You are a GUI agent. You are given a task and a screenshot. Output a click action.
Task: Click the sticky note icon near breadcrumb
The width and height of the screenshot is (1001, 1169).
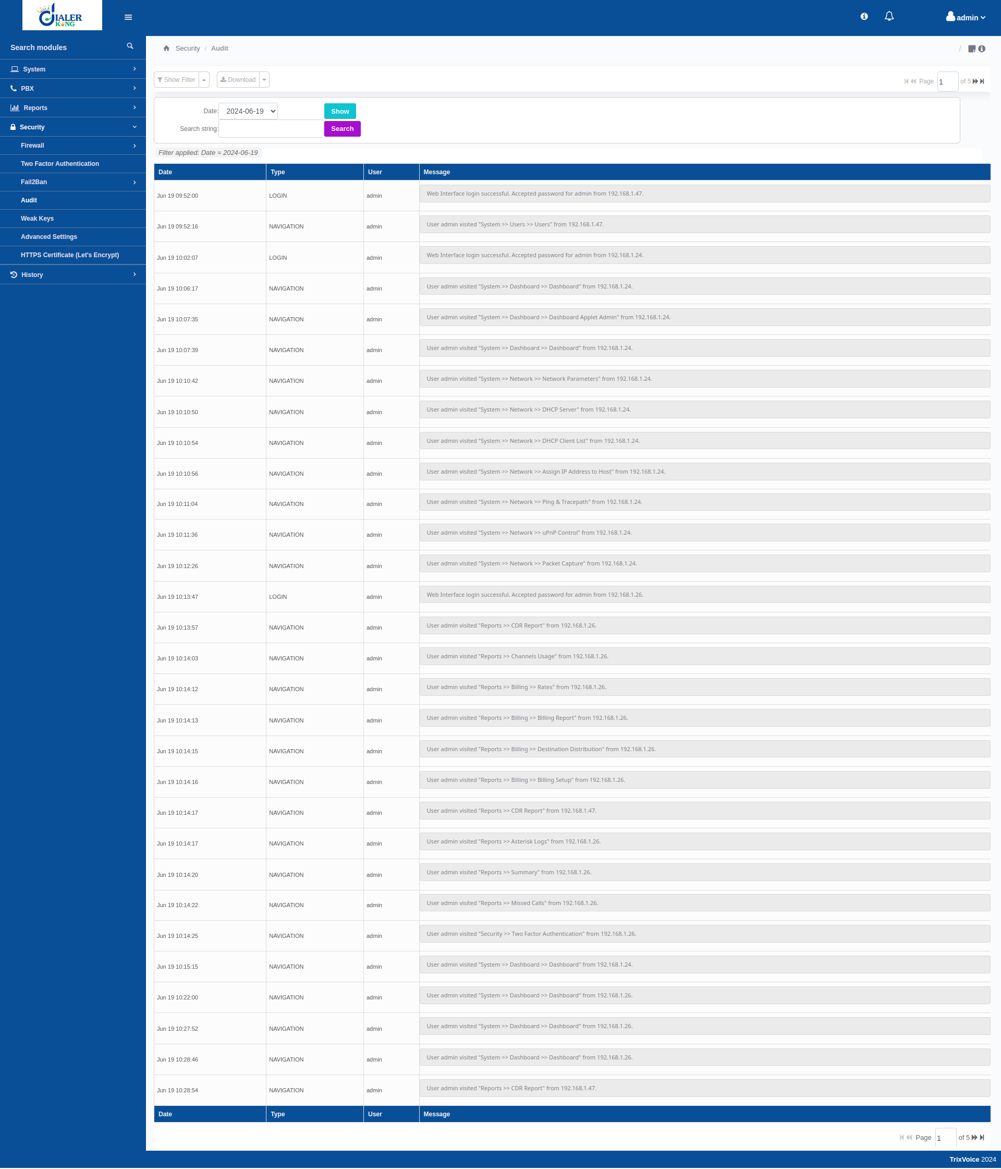point(972,49)
